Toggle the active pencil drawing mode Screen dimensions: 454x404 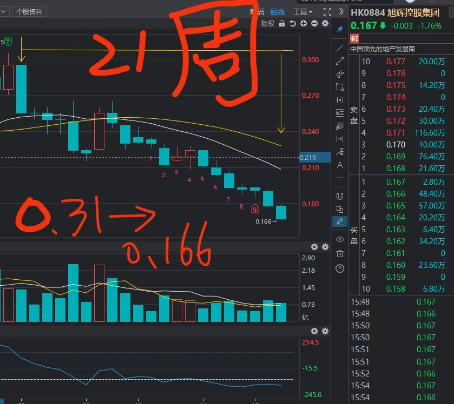(340, 221)
